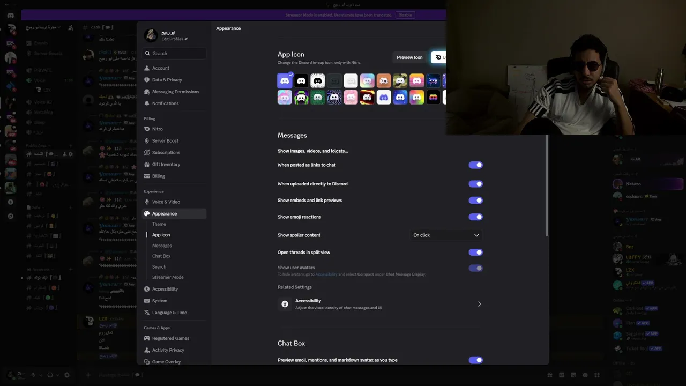Choose the pink Discord app icon
The width and height of the screenshot is (686, 386).
click(x=351, y=97)
